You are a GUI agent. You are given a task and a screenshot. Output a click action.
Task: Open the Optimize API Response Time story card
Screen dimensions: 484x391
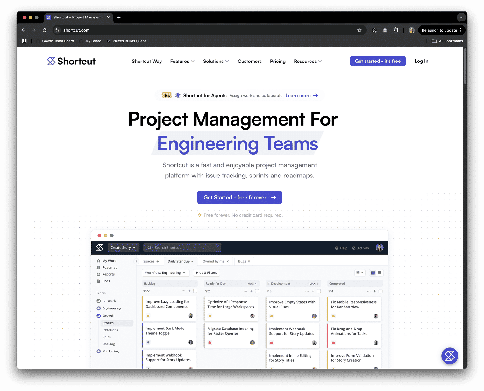click(231, 308)
